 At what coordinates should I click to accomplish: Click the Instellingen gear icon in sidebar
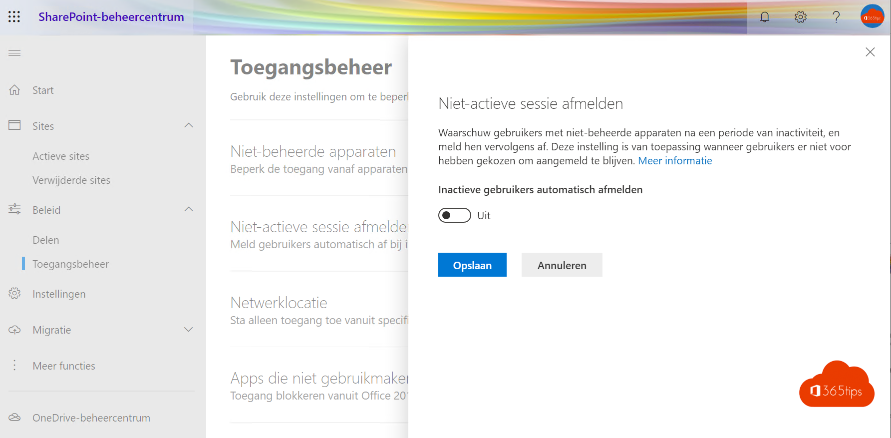(14, 294)
